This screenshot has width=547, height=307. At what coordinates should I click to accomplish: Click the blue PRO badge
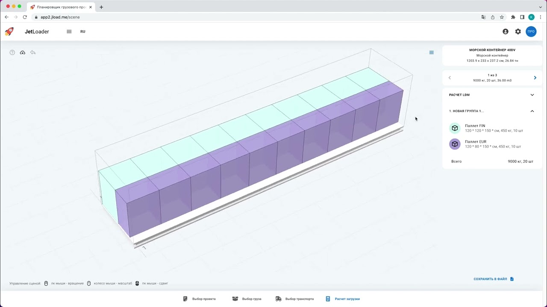pyautogui.click(x=531, y=32)
